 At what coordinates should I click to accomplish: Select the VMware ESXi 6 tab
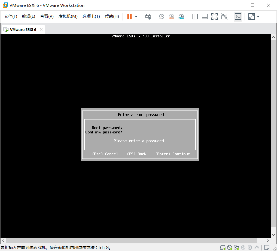pyautogui.click(x=23, y=29)
